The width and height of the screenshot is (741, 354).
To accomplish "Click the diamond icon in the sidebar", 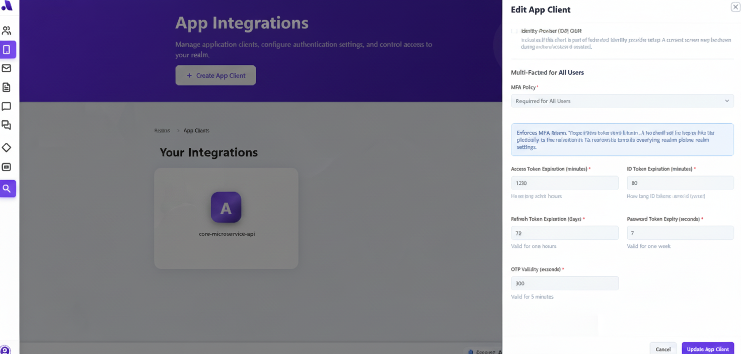I will 7,147.
